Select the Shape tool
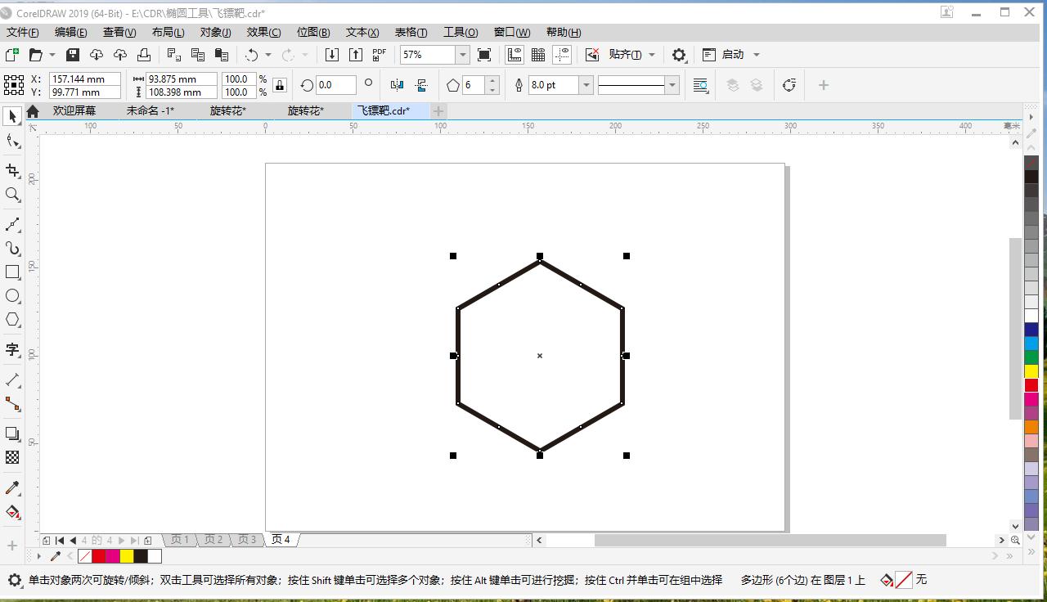The width and height of the screenshot is (1047, 602). [12, 141]
